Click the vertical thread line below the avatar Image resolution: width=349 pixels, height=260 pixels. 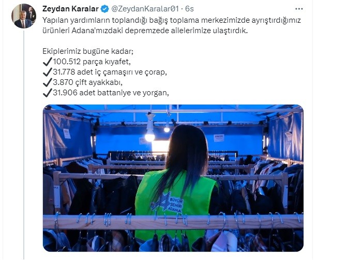[24, 145]
